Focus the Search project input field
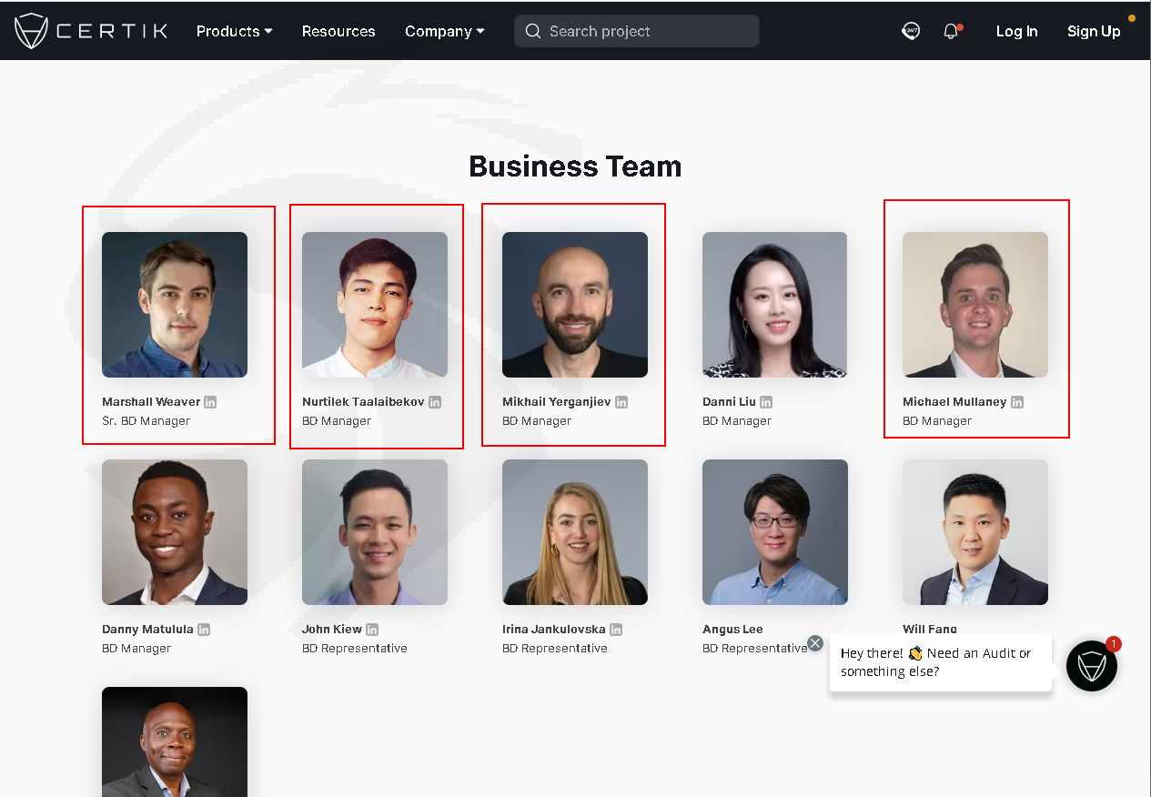 coord(637,31)
